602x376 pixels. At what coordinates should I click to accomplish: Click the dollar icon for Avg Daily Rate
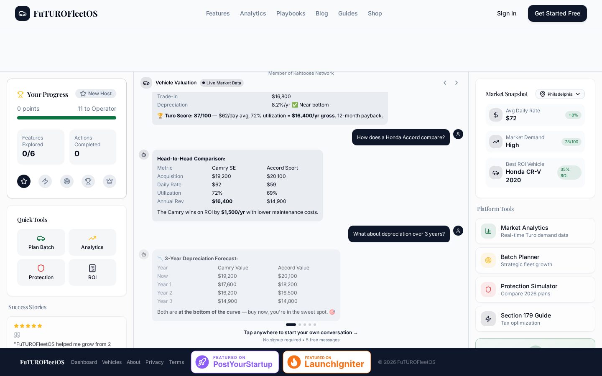(x=496, y=115)
